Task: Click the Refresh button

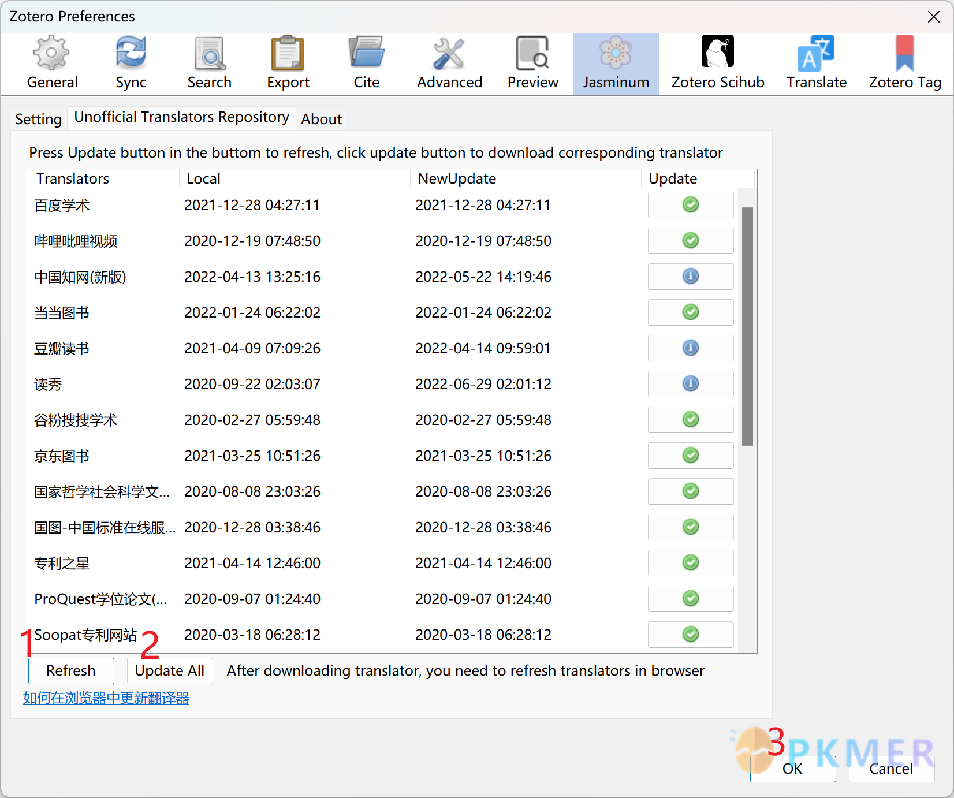Action: [x=71, y=671]
